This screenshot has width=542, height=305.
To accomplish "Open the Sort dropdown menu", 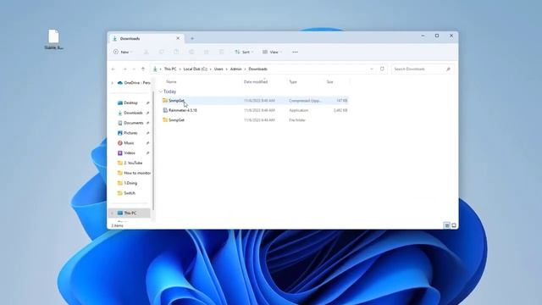I will 244,52.
